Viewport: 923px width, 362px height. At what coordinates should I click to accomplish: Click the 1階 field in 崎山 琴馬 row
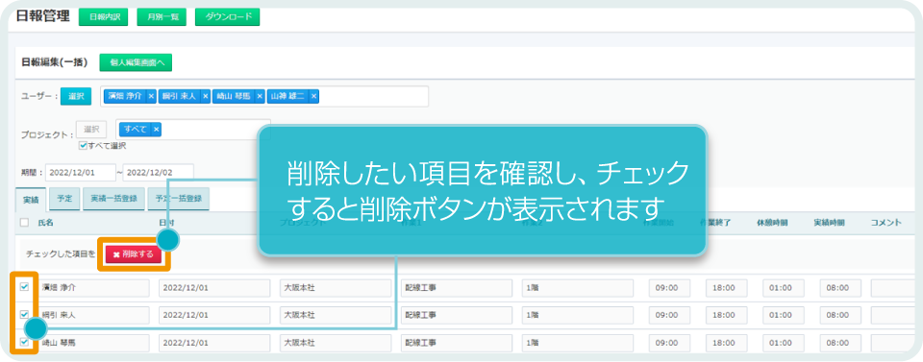(x=578, y=342)
